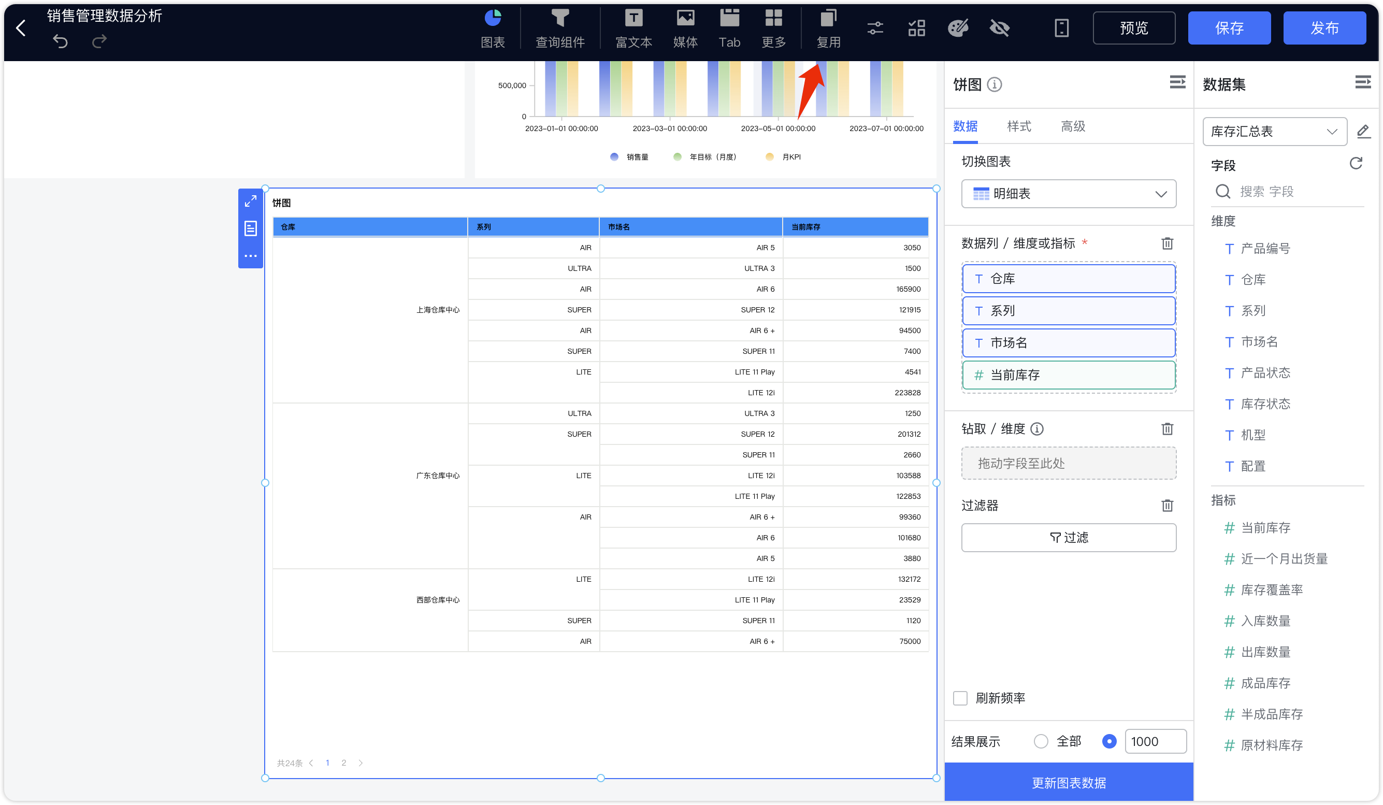This screenshot has height=805, width=1383.
Task: Select the 1000 limit radio button
Action: (x=1108, y=741)
